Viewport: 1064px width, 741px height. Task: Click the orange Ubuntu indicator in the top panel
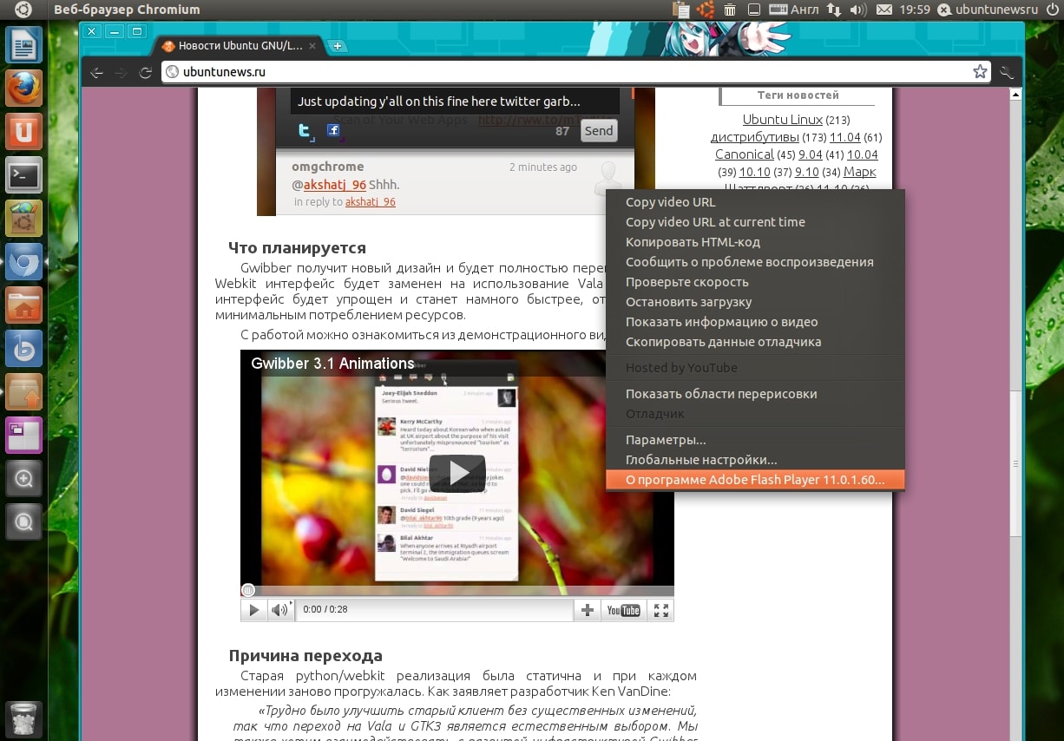point(706,10)
